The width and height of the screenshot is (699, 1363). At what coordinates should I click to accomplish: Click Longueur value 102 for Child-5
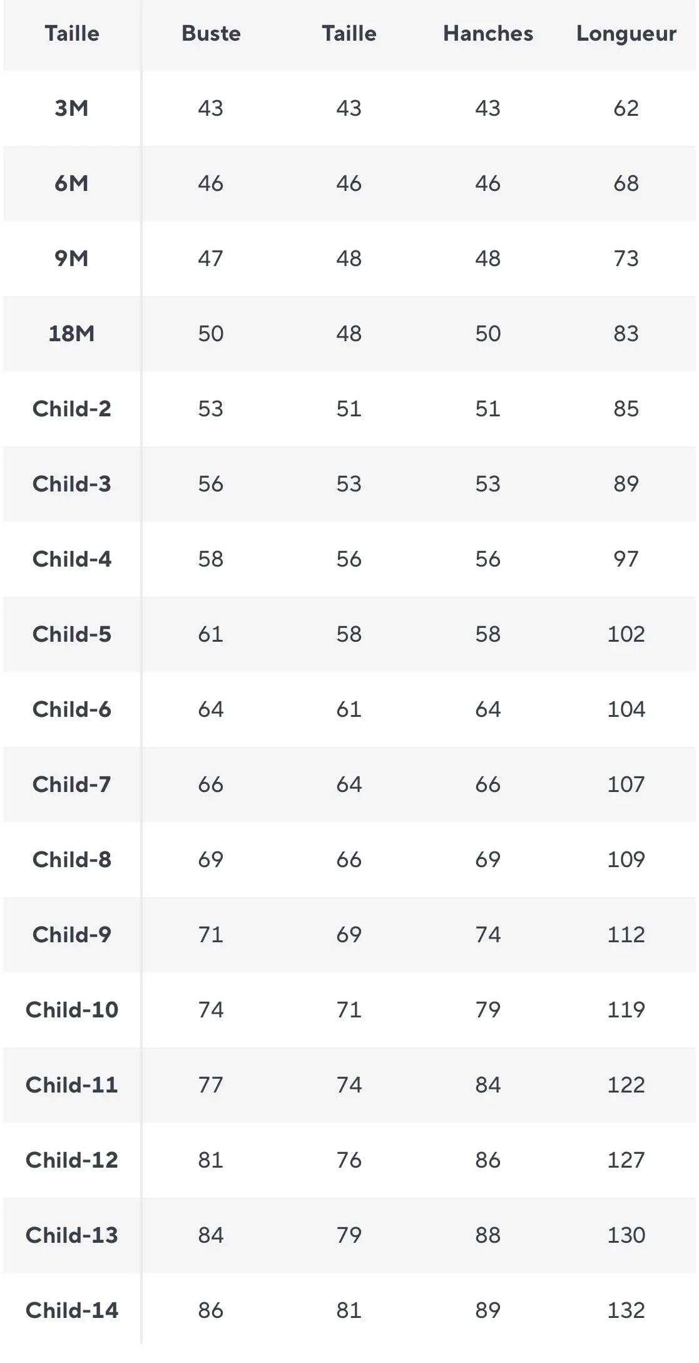click(x=626, y=634)
